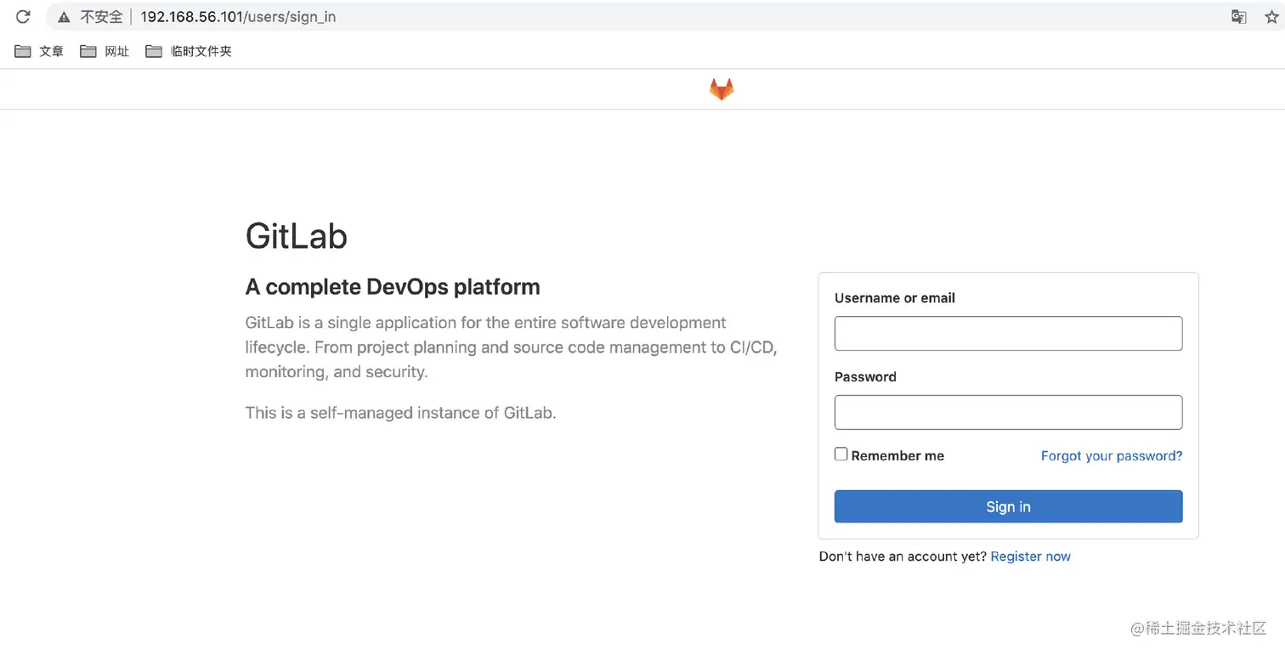Click the 'This is a self-managed instance' text

click(x=400, y=413)
